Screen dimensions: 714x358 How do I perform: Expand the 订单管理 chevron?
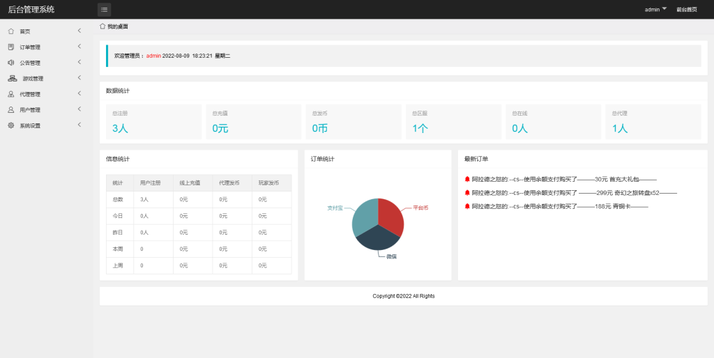(x=79, y=47)
